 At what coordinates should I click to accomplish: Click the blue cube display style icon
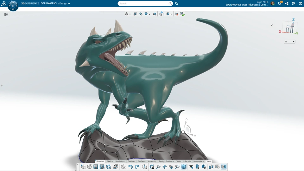168,14
